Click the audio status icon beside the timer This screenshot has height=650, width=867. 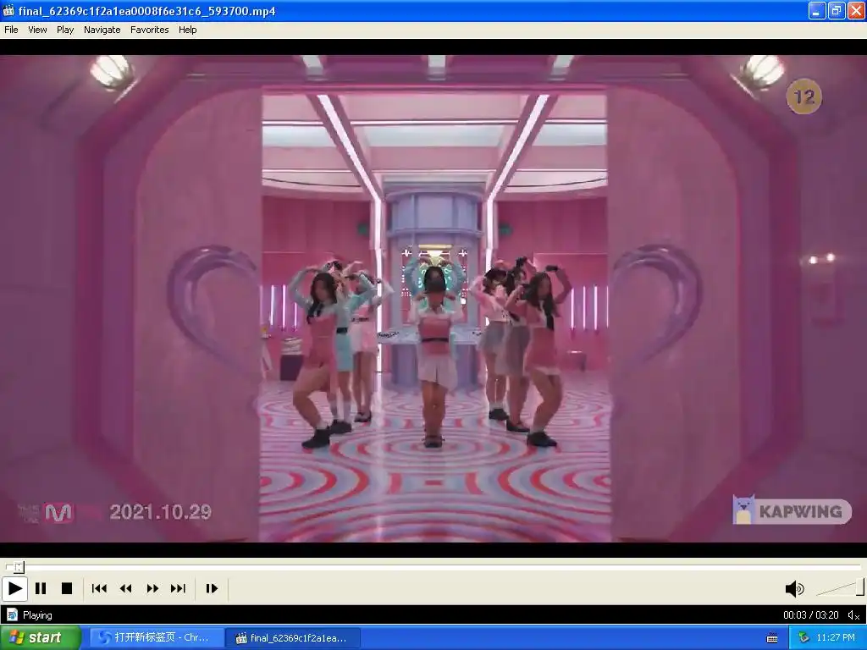(853, 615)
